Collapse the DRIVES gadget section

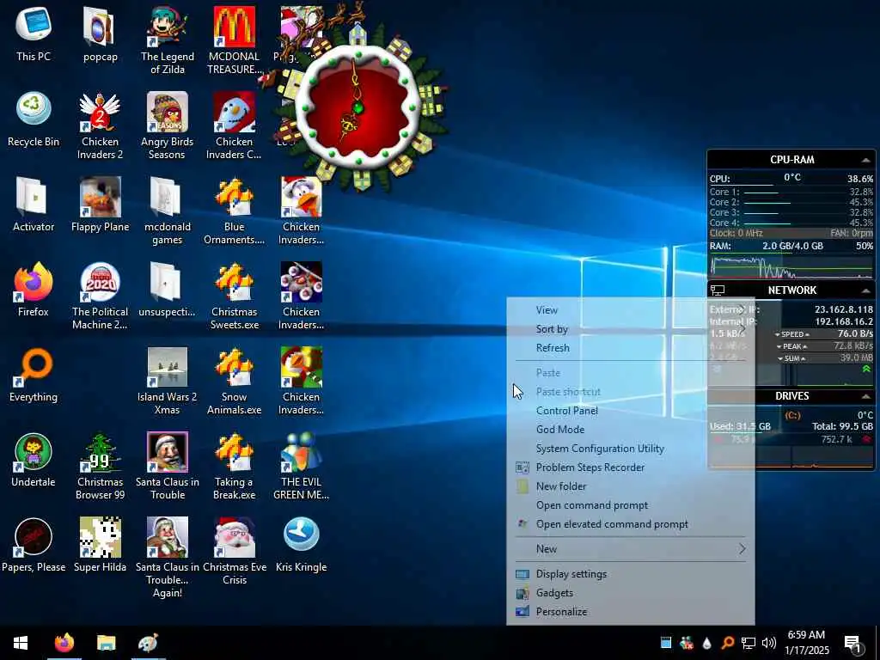(866, 397)
